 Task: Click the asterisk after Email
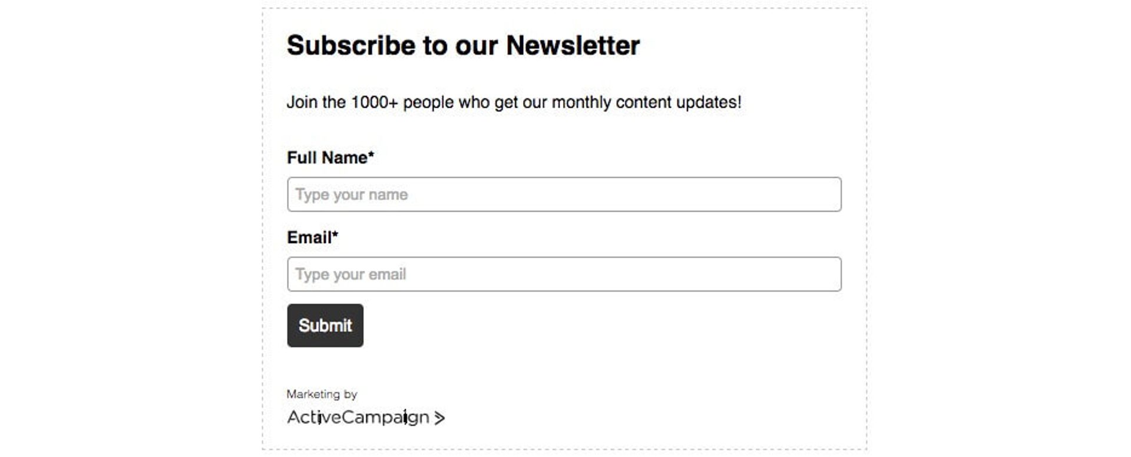335,235
